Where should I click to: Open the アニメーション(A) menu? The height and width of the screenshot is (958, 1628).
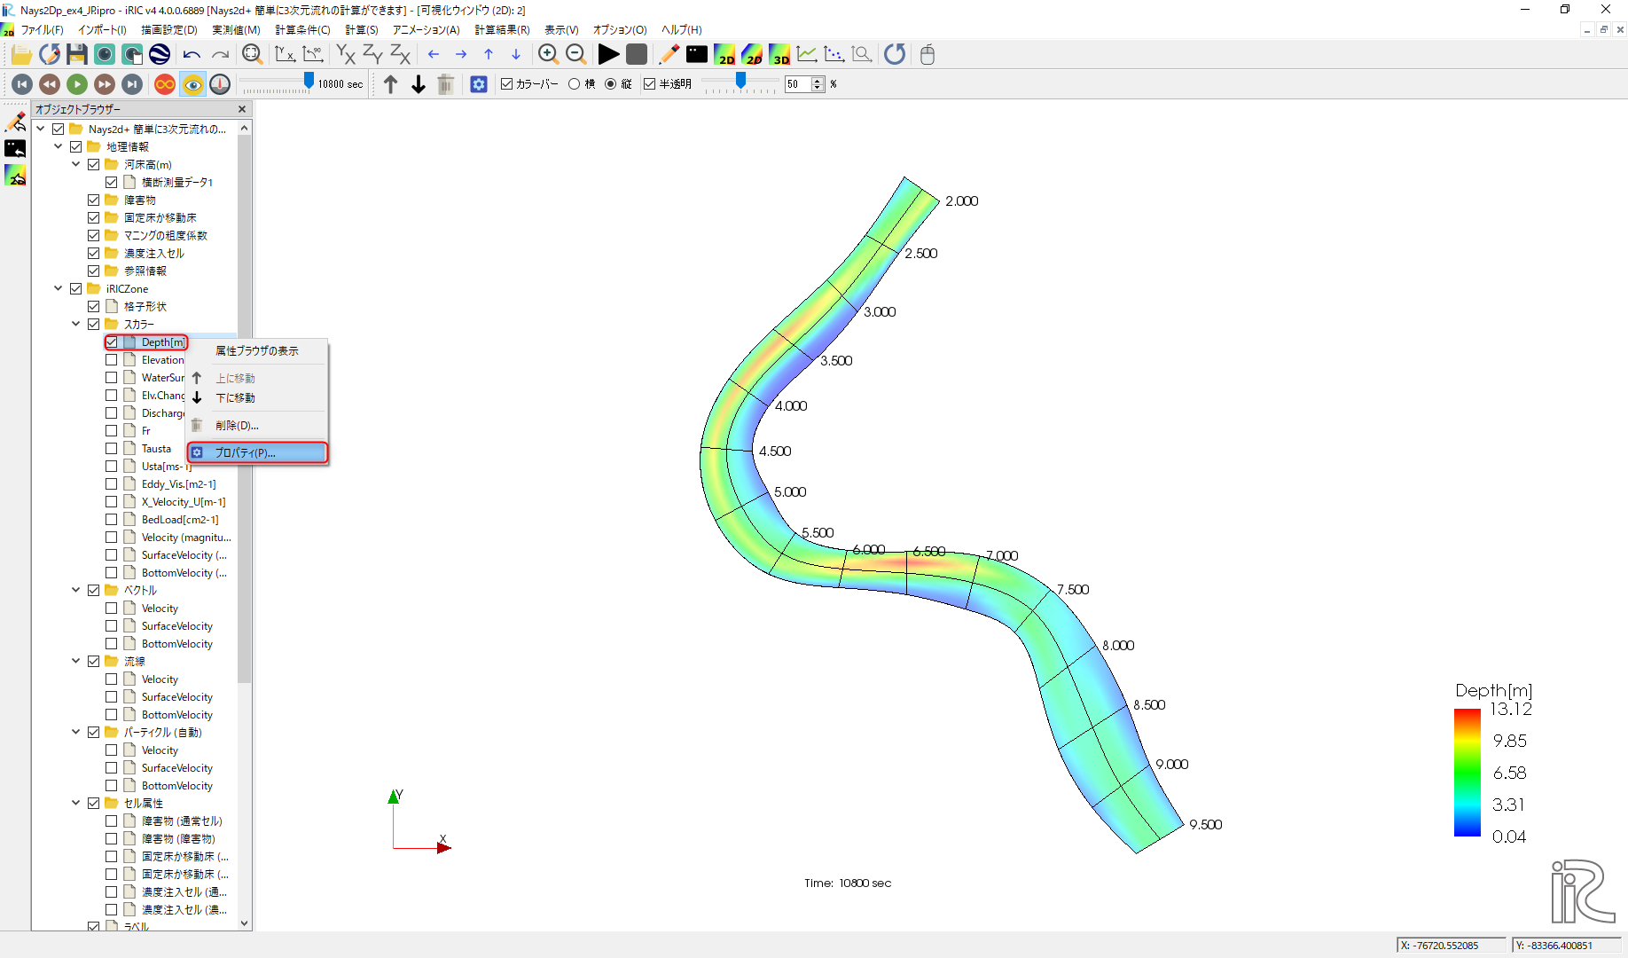(427, 29)
